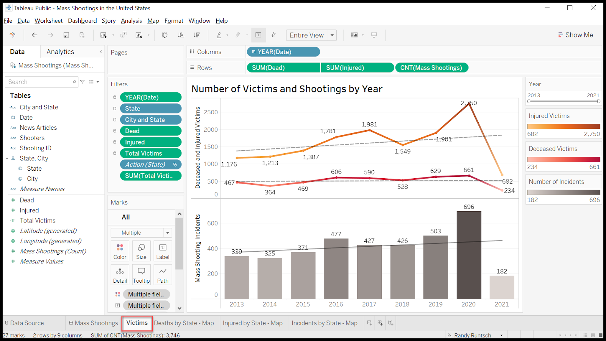The image size is (606, 341).
Task: Click the Undo back arrow in toolbar
Action: (34, 35)
